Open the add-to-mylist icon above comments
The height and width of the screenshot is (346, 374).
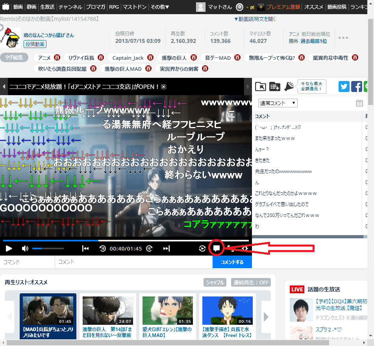tap(274, 86)
